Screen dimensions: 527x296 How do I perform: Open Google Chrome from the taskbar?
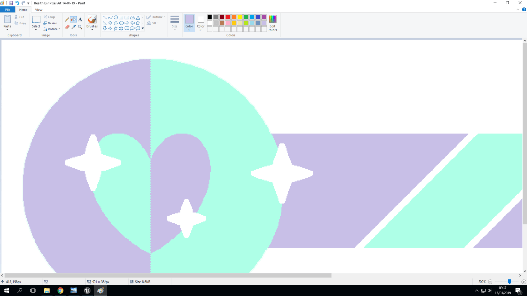point(59,290)
